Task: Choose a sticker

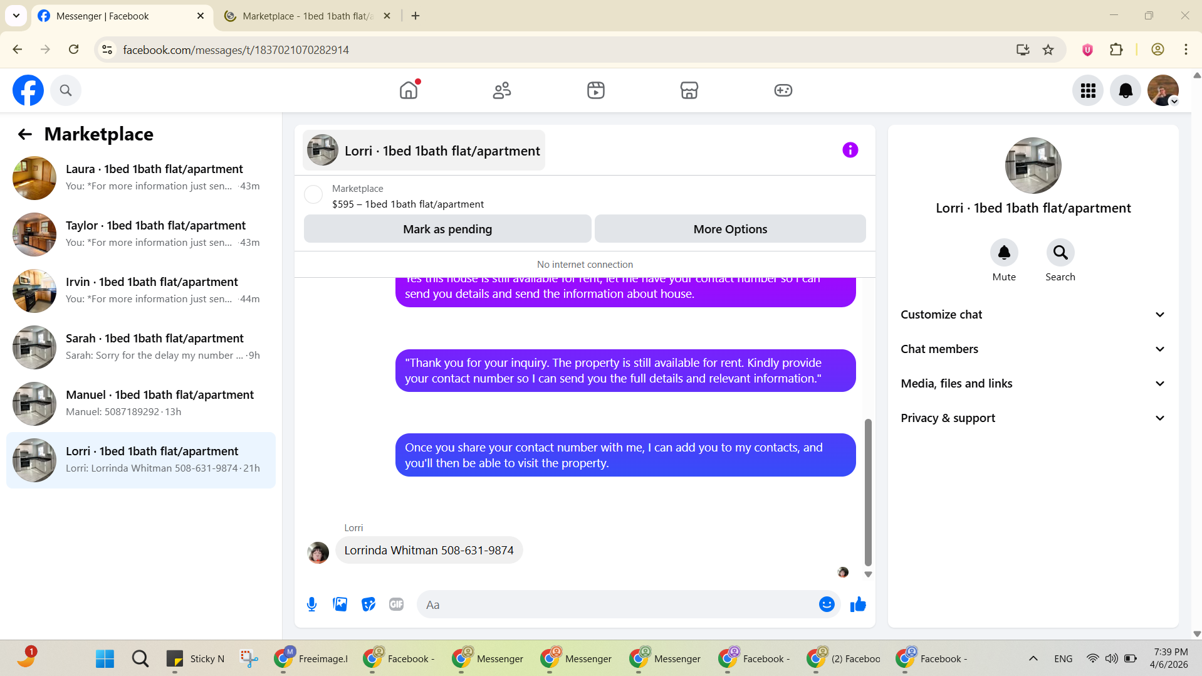Action: (x=368, y=605)
